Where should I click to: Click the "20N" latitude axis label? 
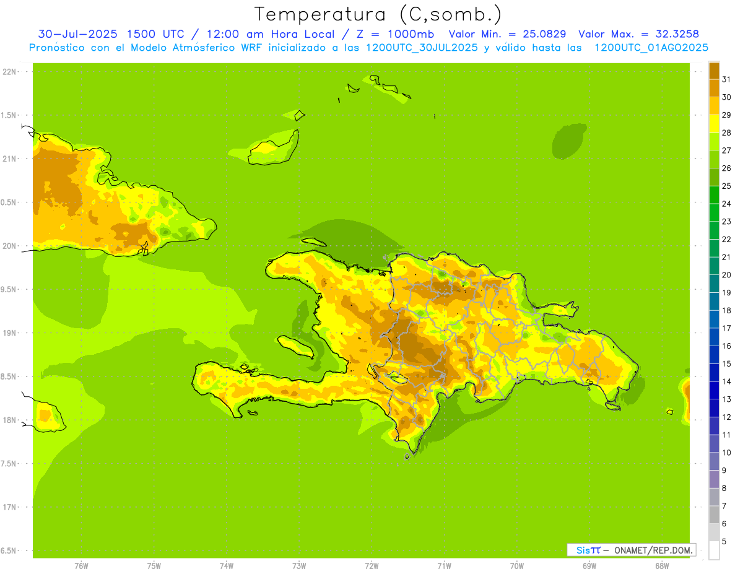tap(9, 246)
